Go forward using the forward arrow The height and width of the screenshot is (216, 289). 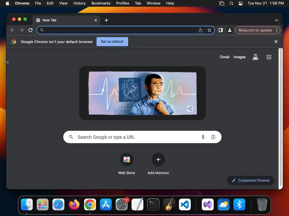[x=21, y=30]
